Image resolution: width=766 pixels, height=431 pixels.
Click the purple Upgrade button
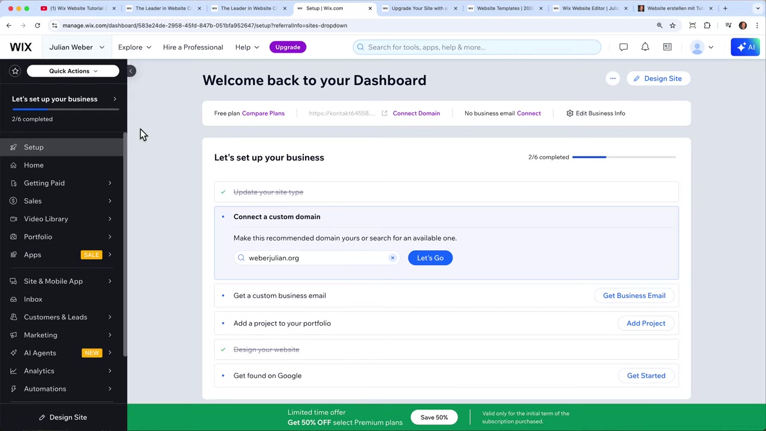(x=288, y=47)
